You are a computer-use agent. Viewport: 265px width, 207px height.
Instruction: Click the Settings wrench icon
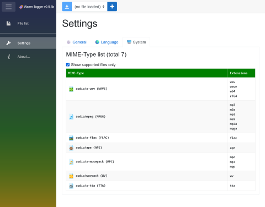point(8,43)
